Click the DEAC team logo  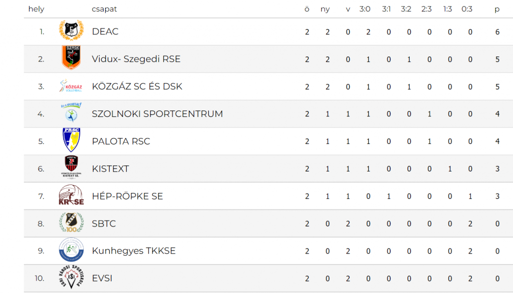71,31
